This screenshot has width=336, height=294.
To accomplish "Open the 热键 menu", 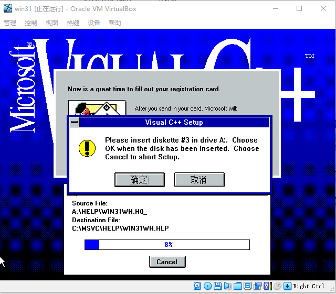I will click(73, 23).
